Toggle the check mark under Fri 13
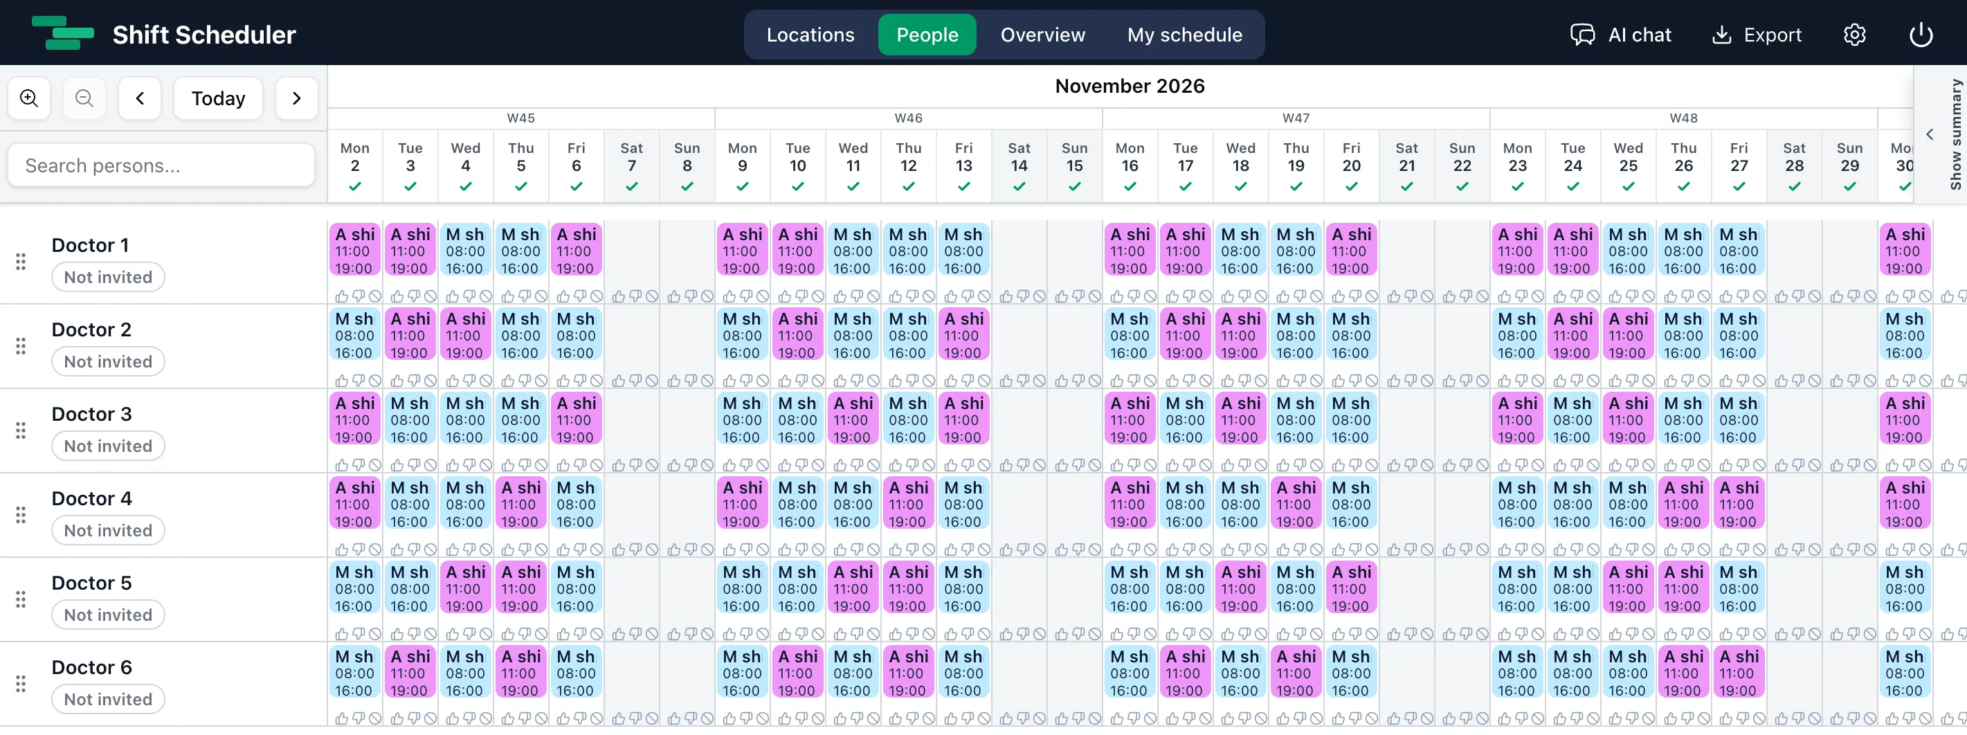The height and width of the screenshot is (735, 1967). [963, 186]
